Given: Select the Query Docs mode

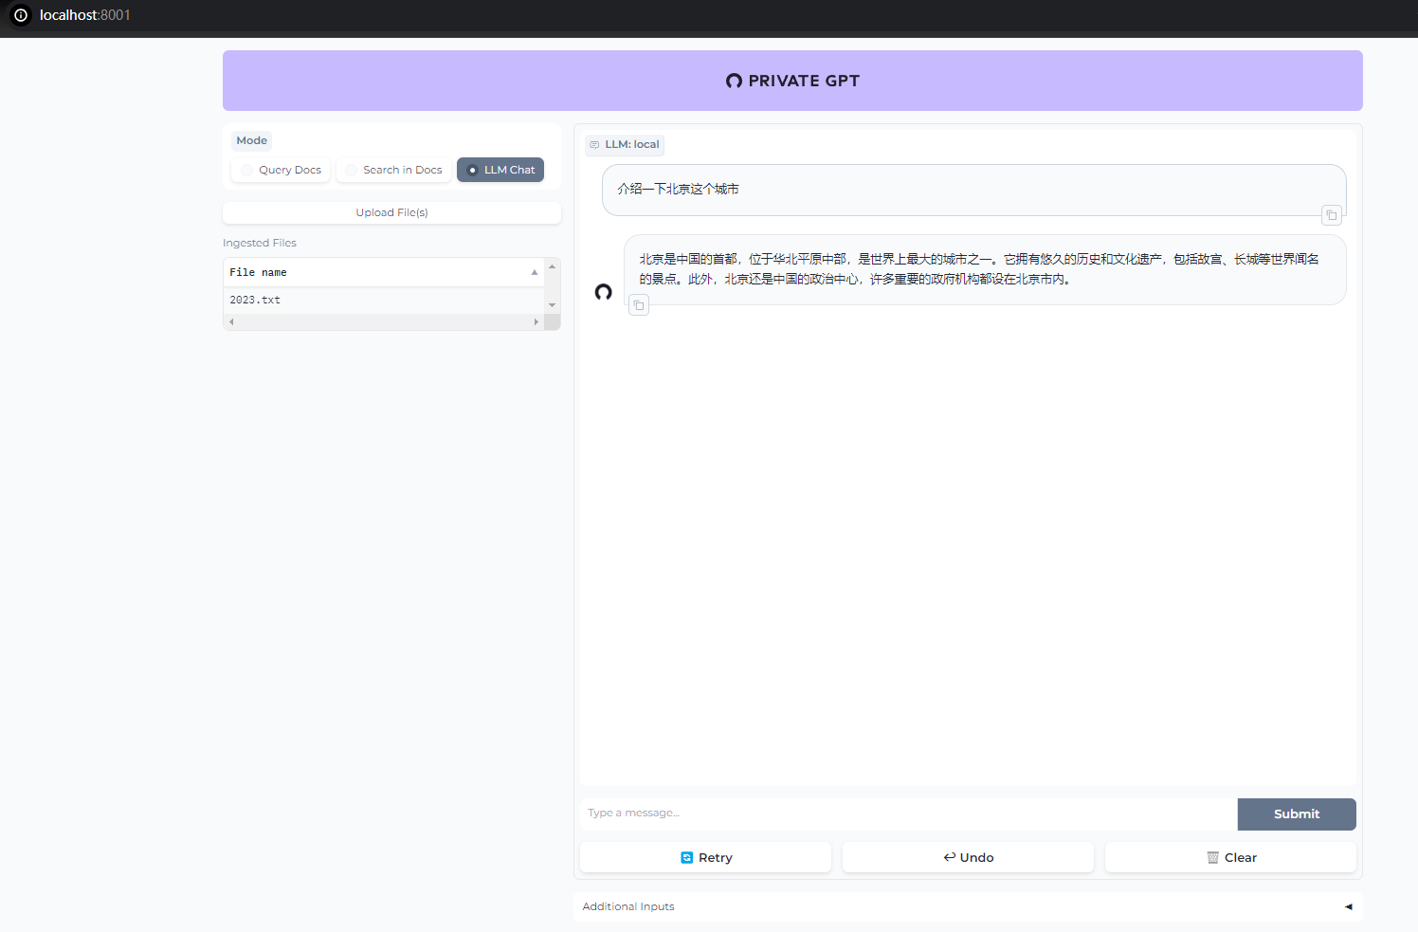Looking at the screenshot, I should [x=281, y=170].
